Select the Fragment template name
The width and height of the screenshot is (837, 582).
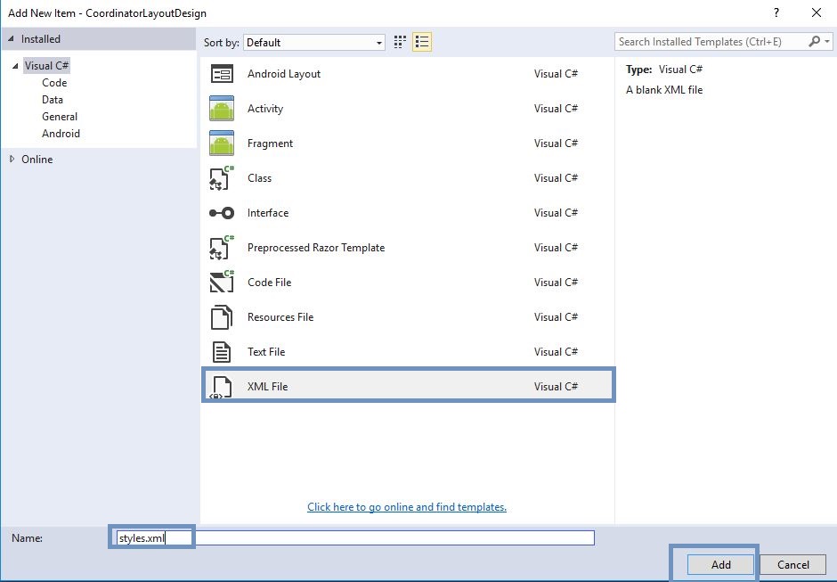pos(270,143)
